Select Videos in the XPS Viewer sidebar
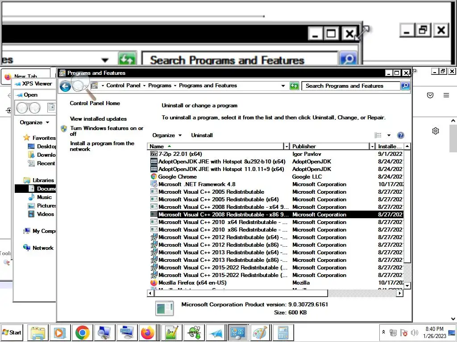This screenshot has width=457, height=342. pyautogui.click(x=41, y=214)
